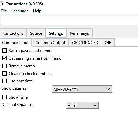Image resolution: width=138 pixels, height=124 pixels.
Task: Click the empty file path input field
Action: click(69, 21)
